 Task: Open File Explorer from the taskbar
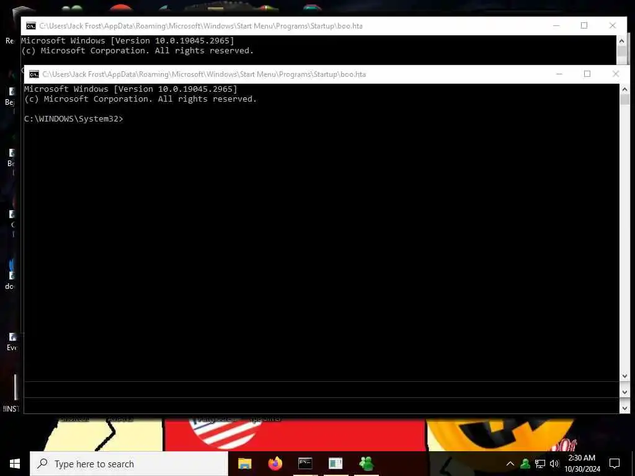pos(244,464)
